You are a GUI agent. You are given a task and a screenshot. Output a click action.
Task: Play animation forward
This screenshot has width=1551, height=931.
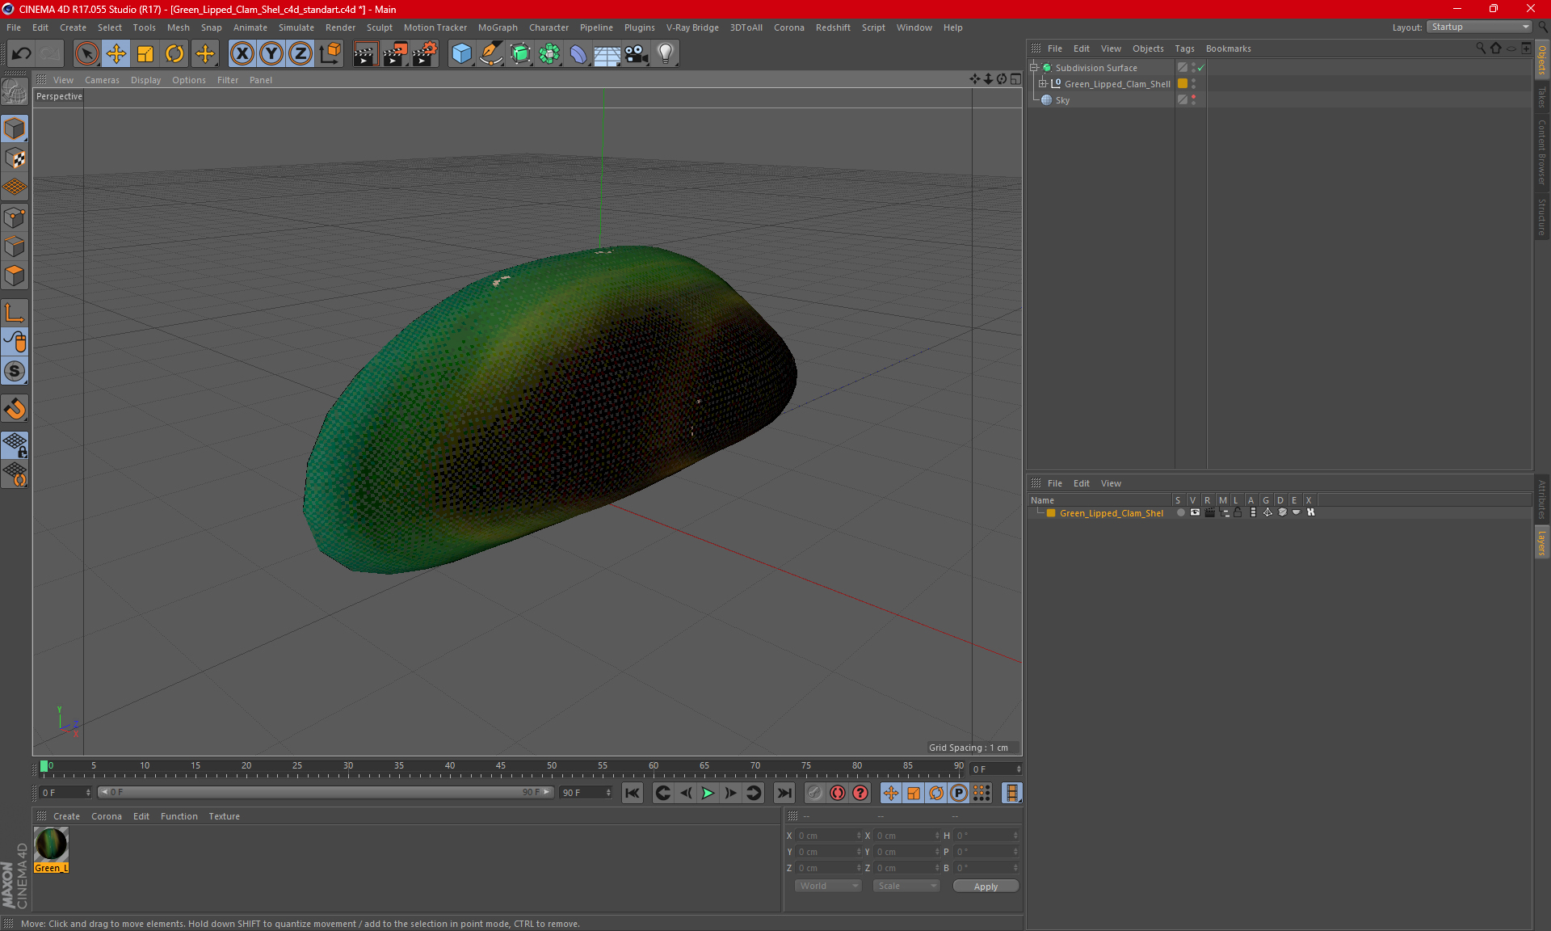708,793
